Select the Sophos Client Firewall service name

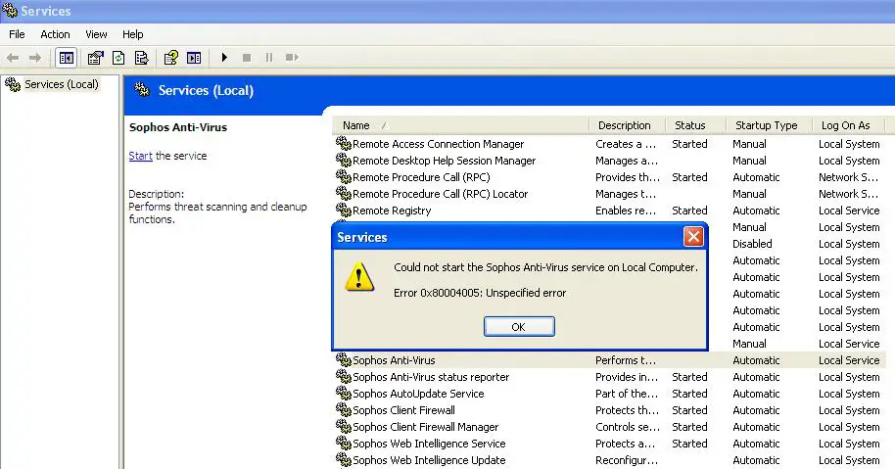tap(404, 410)
